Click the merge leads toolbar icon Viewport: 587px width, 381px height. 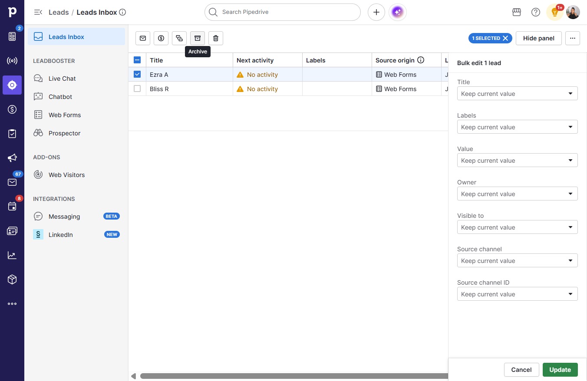[179, 38]
